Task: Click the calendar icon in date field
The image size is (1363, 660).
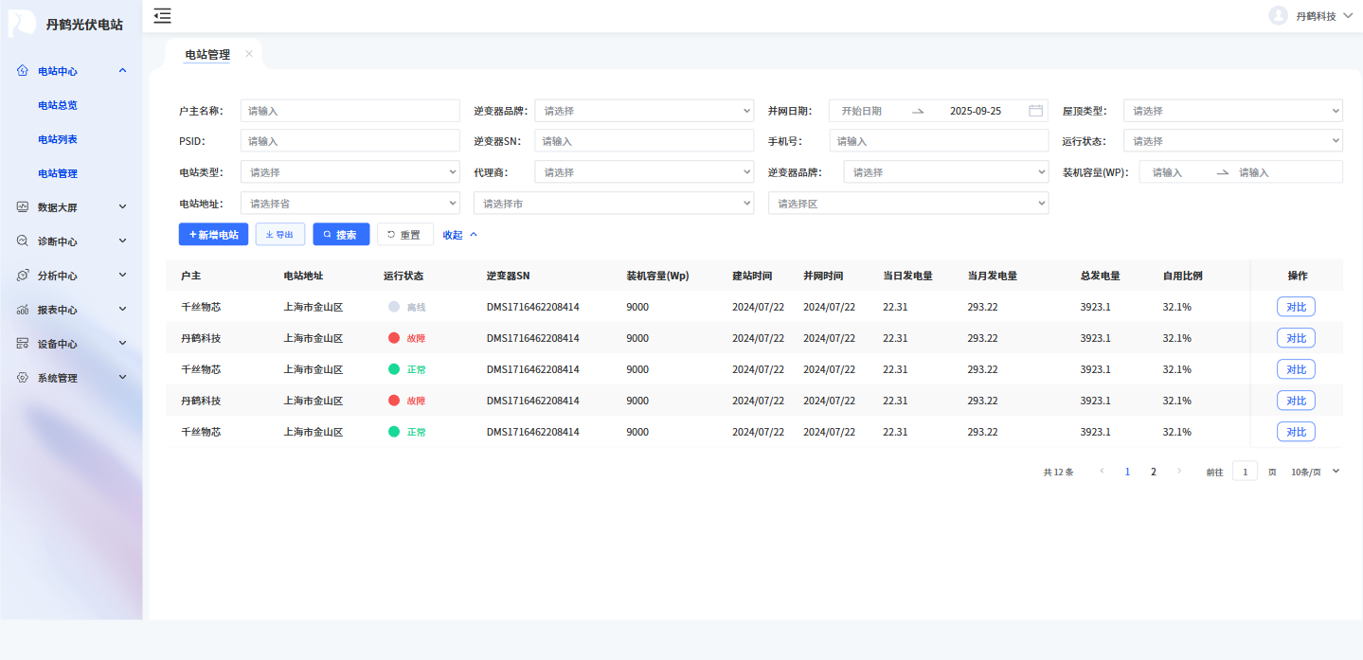Action: 1035,111
